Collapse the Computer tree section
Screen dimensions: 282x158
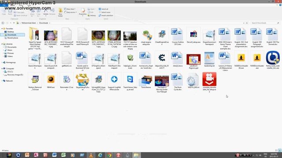pyautogui.click(x=2, y=68)
